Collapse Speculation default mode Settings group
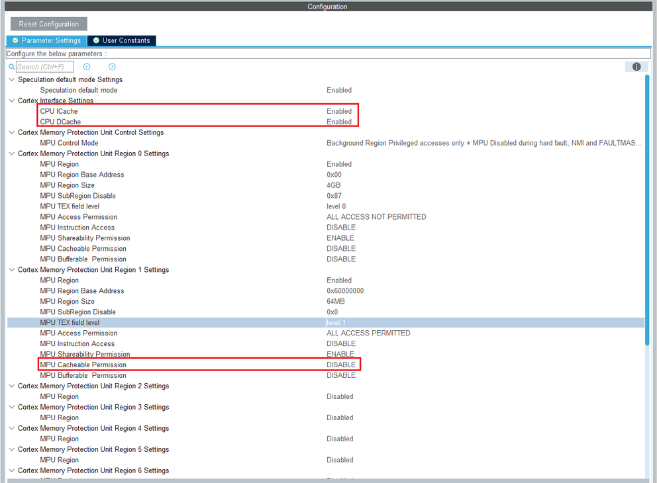The height and width of the screenshot is (483, 661). (x=12, y=79)
